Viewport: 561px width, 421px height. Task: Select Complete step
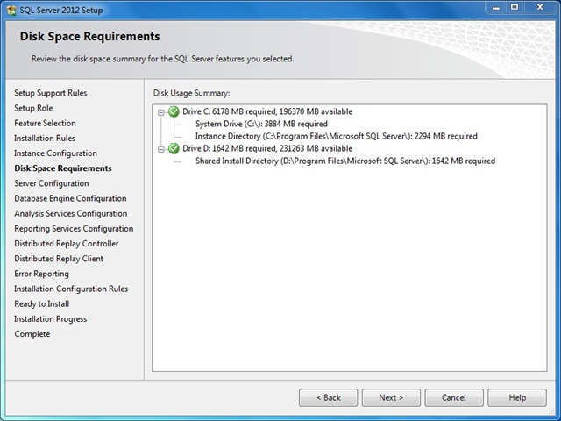tap(32, 333)
